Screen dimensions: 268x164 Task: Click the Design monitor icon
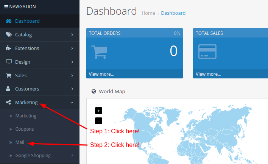point(9,62)
